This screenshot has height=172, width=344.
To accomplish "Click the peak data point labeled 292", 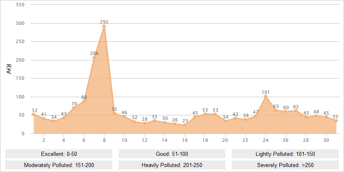I will [x=104, y=26].
